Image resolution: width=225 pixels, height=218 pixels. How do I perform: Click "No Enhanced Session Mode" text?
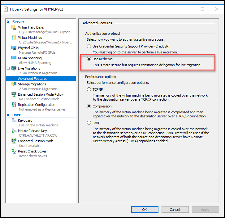(x=39, y=99)
